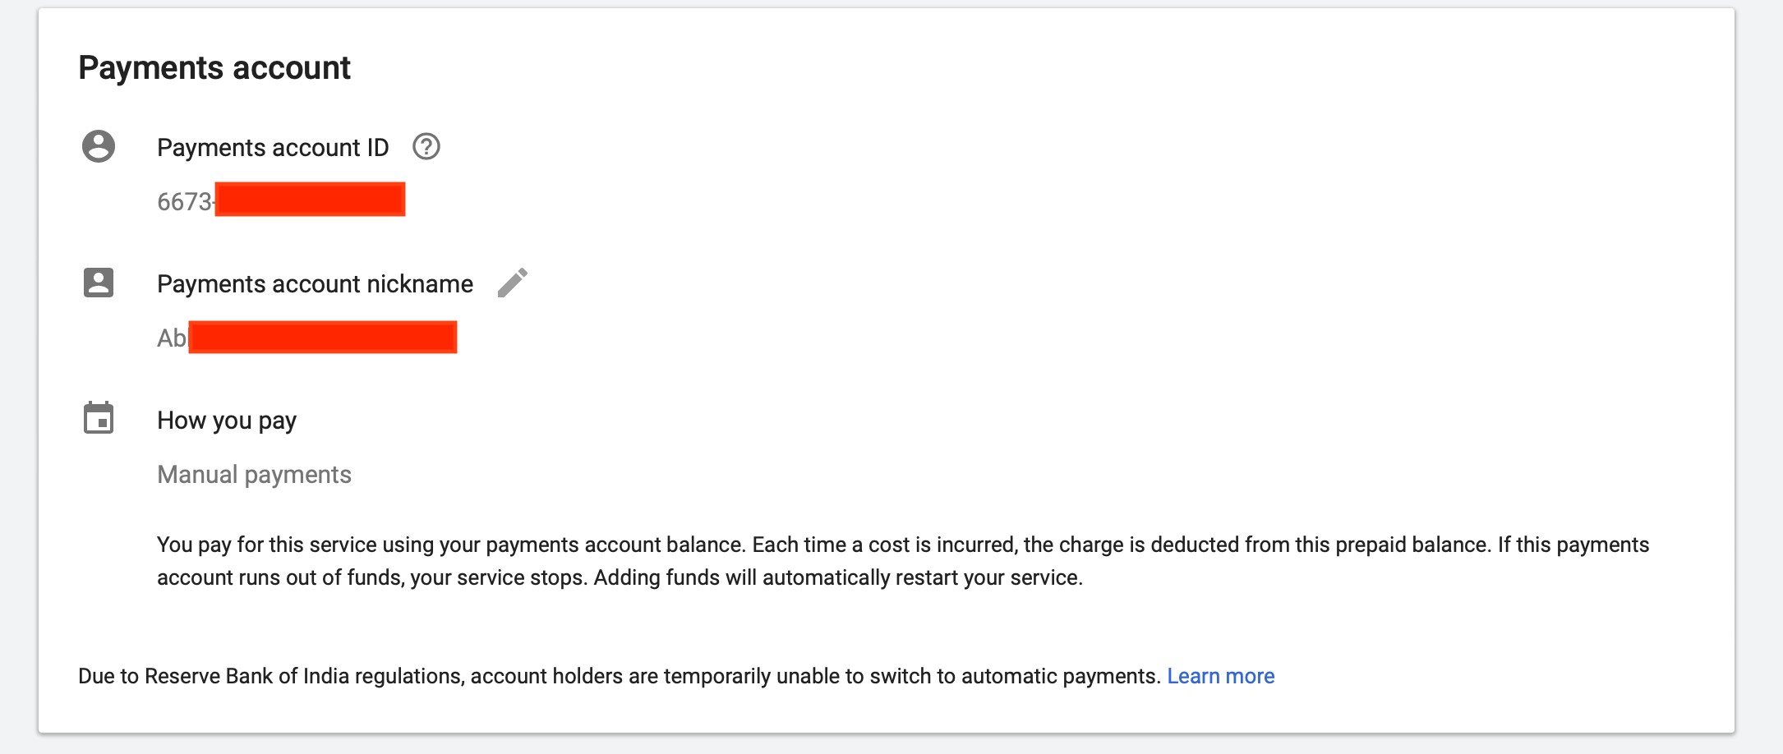This screenshot has width=1783, height=754.
Task: Click the red redaction bar over nickname
Action: click(323, 338)
